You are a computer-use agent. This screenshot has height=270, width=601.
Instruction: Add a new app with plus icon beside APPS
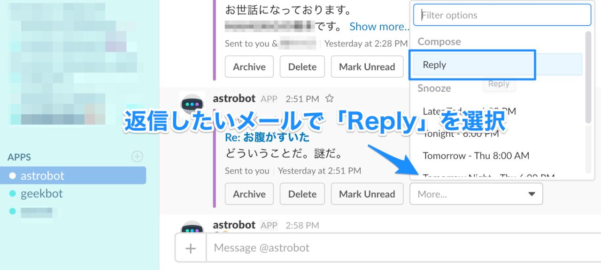[137, 156]
